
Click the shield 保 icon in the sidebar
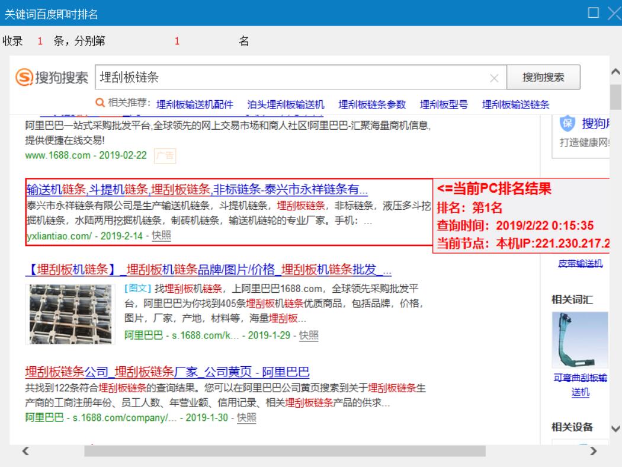coord(568,123)
